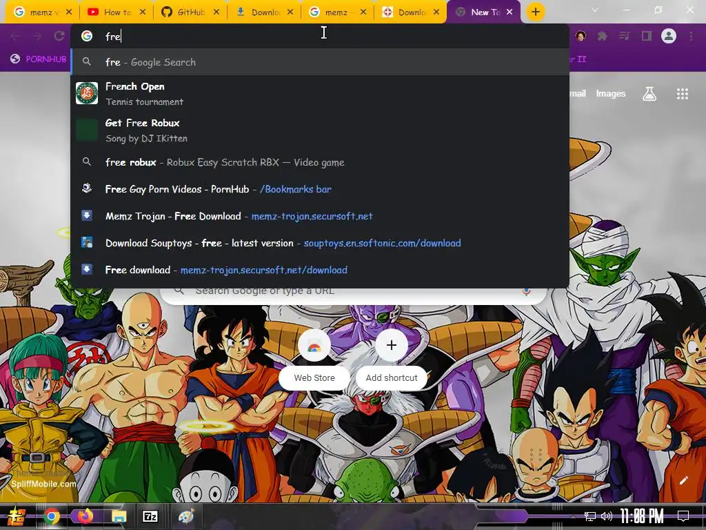Open Free download memz-trojan.securesoft.net/download suggestion
This screenshot has width=706, height=530.
coord(320,270)
